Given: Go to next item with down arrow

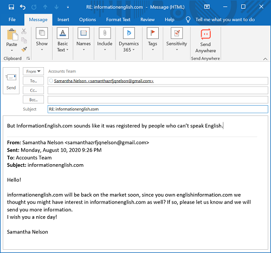Looking at the screenshot, I should [56, 7].
